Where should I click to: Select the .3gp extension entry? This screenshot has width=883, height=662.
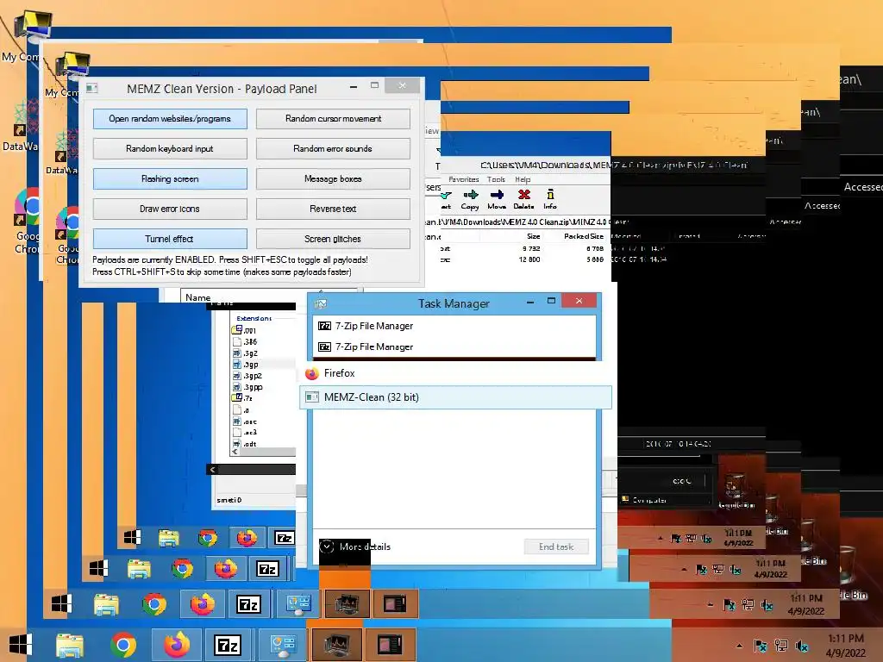244,365
